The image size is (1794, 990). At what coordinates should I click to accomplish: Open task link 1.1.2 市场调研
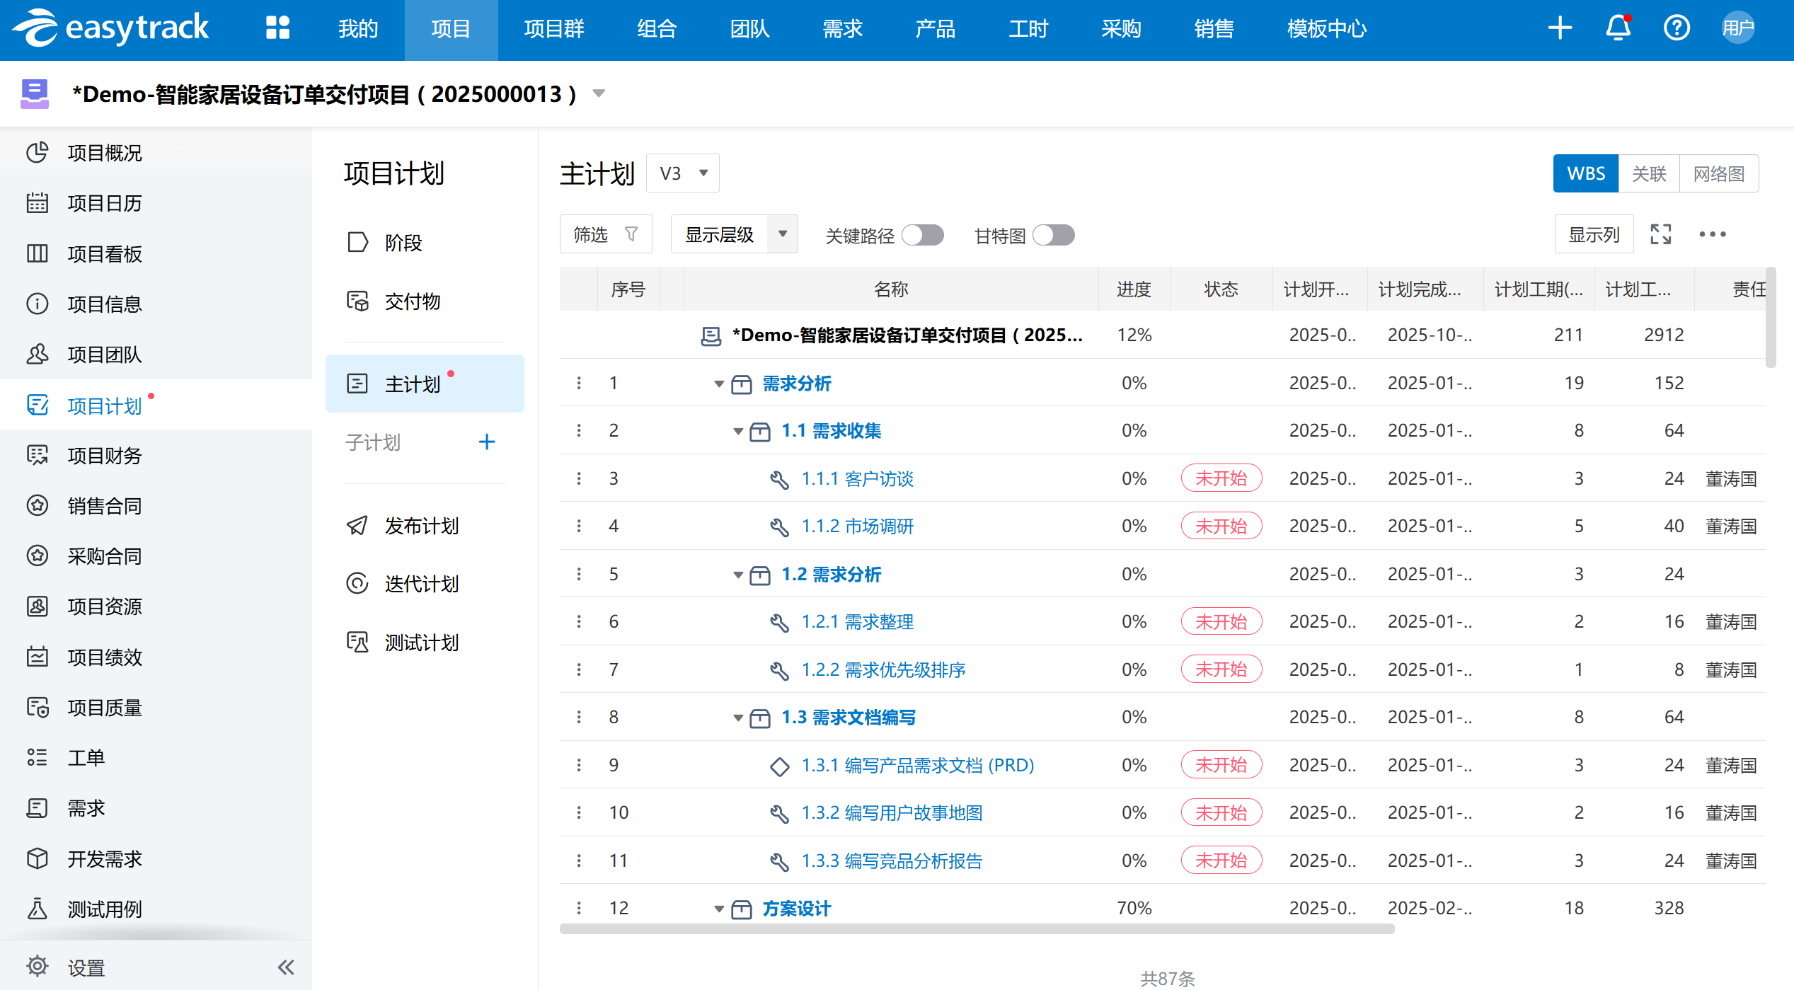pos(857,526)
